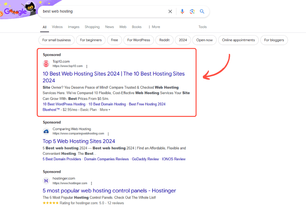Viewport: 306px width, 210px height.
Task: Click the blue magnifier search icon
Action: coord(202,12)
